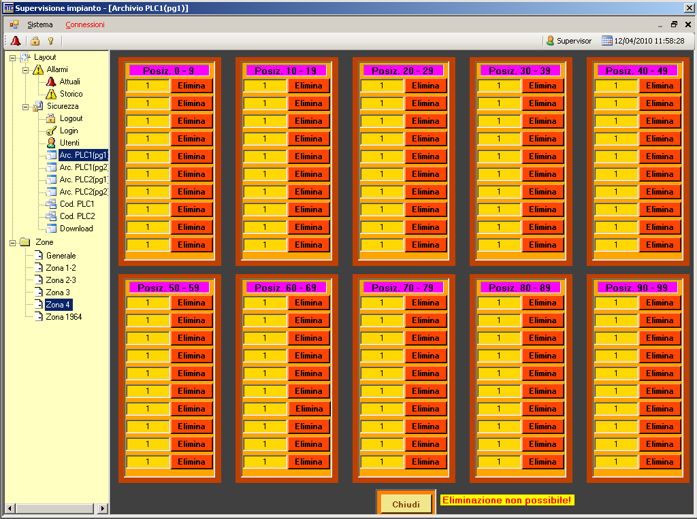
Task: Click the red alarm bell toolbar icon
Action: pyautogui.click(x=16, y=41)
